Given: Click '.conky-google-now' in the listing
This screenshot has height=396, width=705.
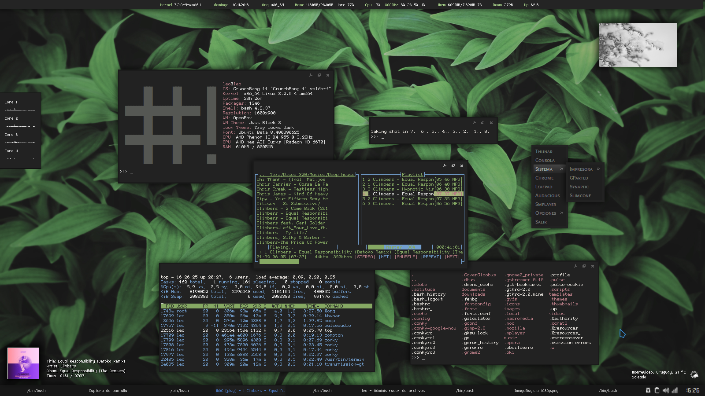Looking at the screenshot, I should point(434,328).
